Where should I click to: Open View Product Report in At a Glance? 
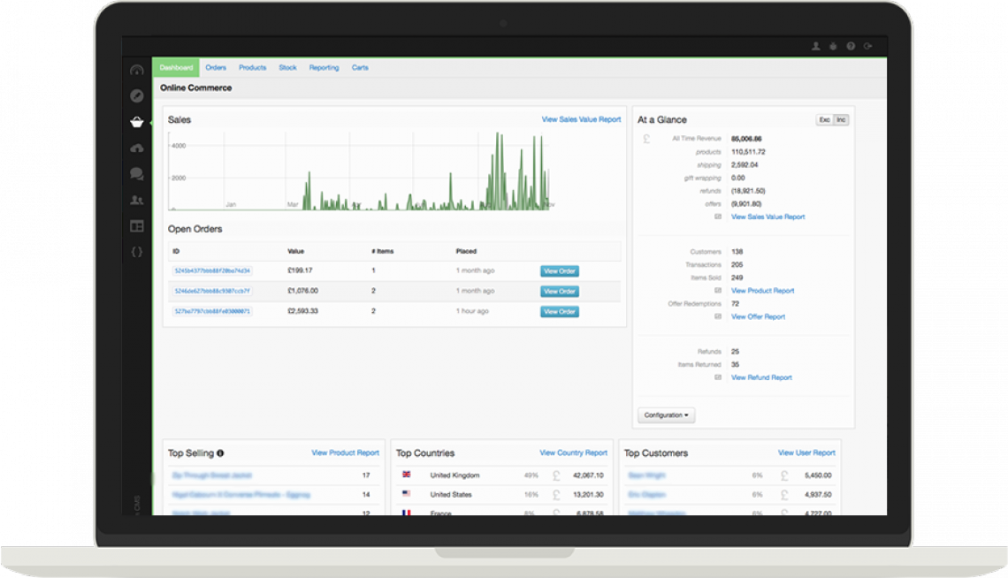point(763,291)
